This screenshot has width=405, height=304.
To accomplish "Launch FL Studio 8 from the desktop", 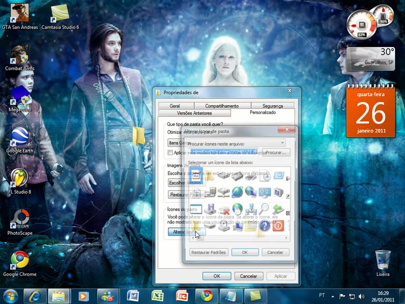I will click(20, 182).
